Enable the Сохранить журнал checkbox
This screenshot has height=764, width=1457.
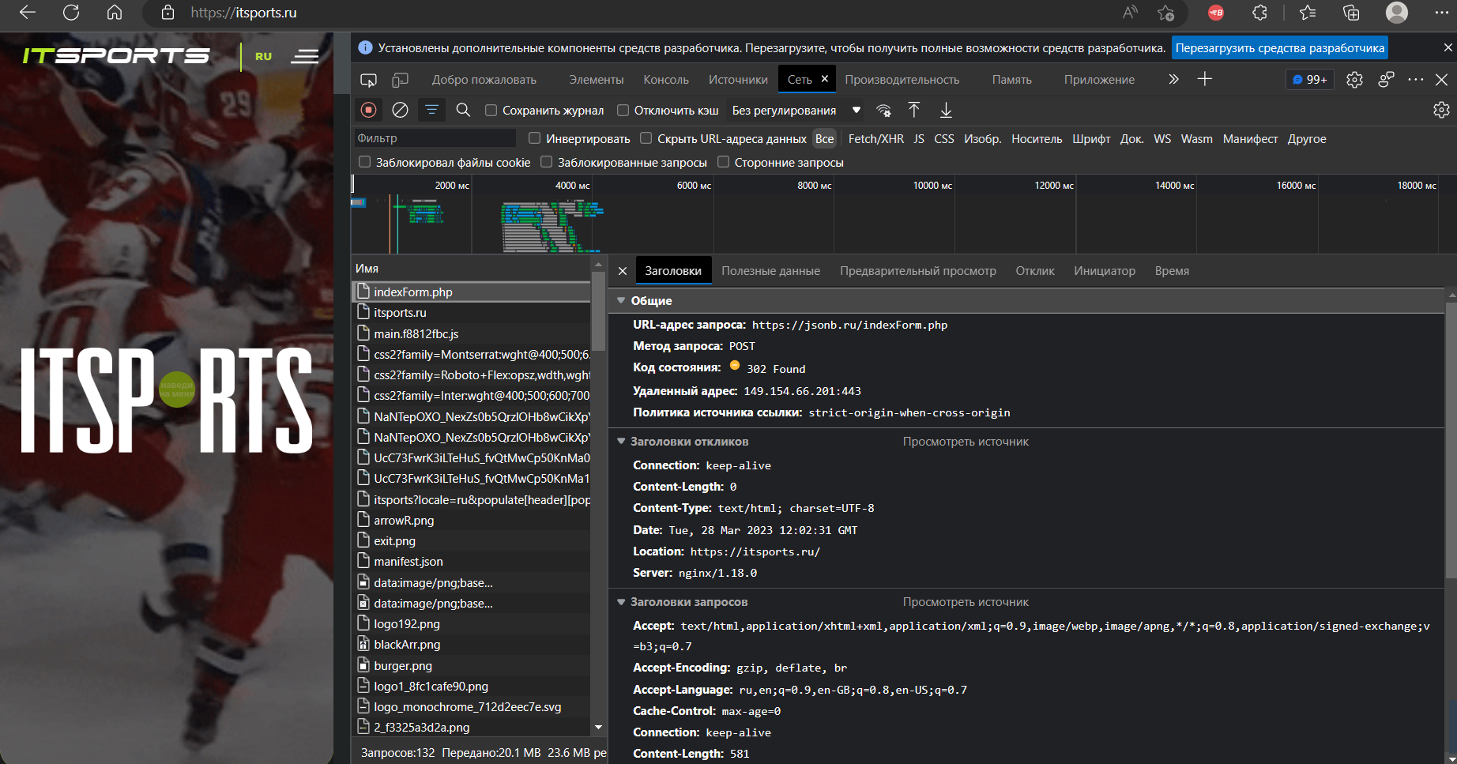[x=491, y=110]
